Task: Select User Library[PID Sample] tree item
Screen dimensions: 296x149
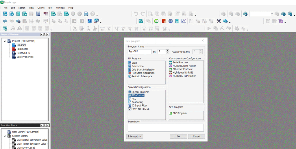Action: point(26,132)
